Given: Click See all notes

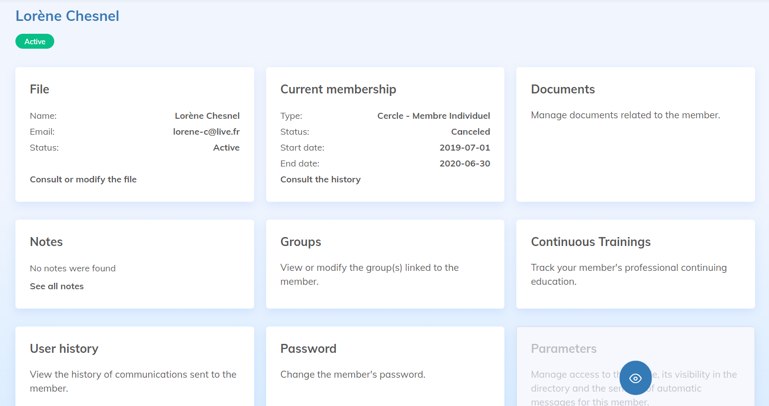Looking at the screenshot, I should point(57,286).
